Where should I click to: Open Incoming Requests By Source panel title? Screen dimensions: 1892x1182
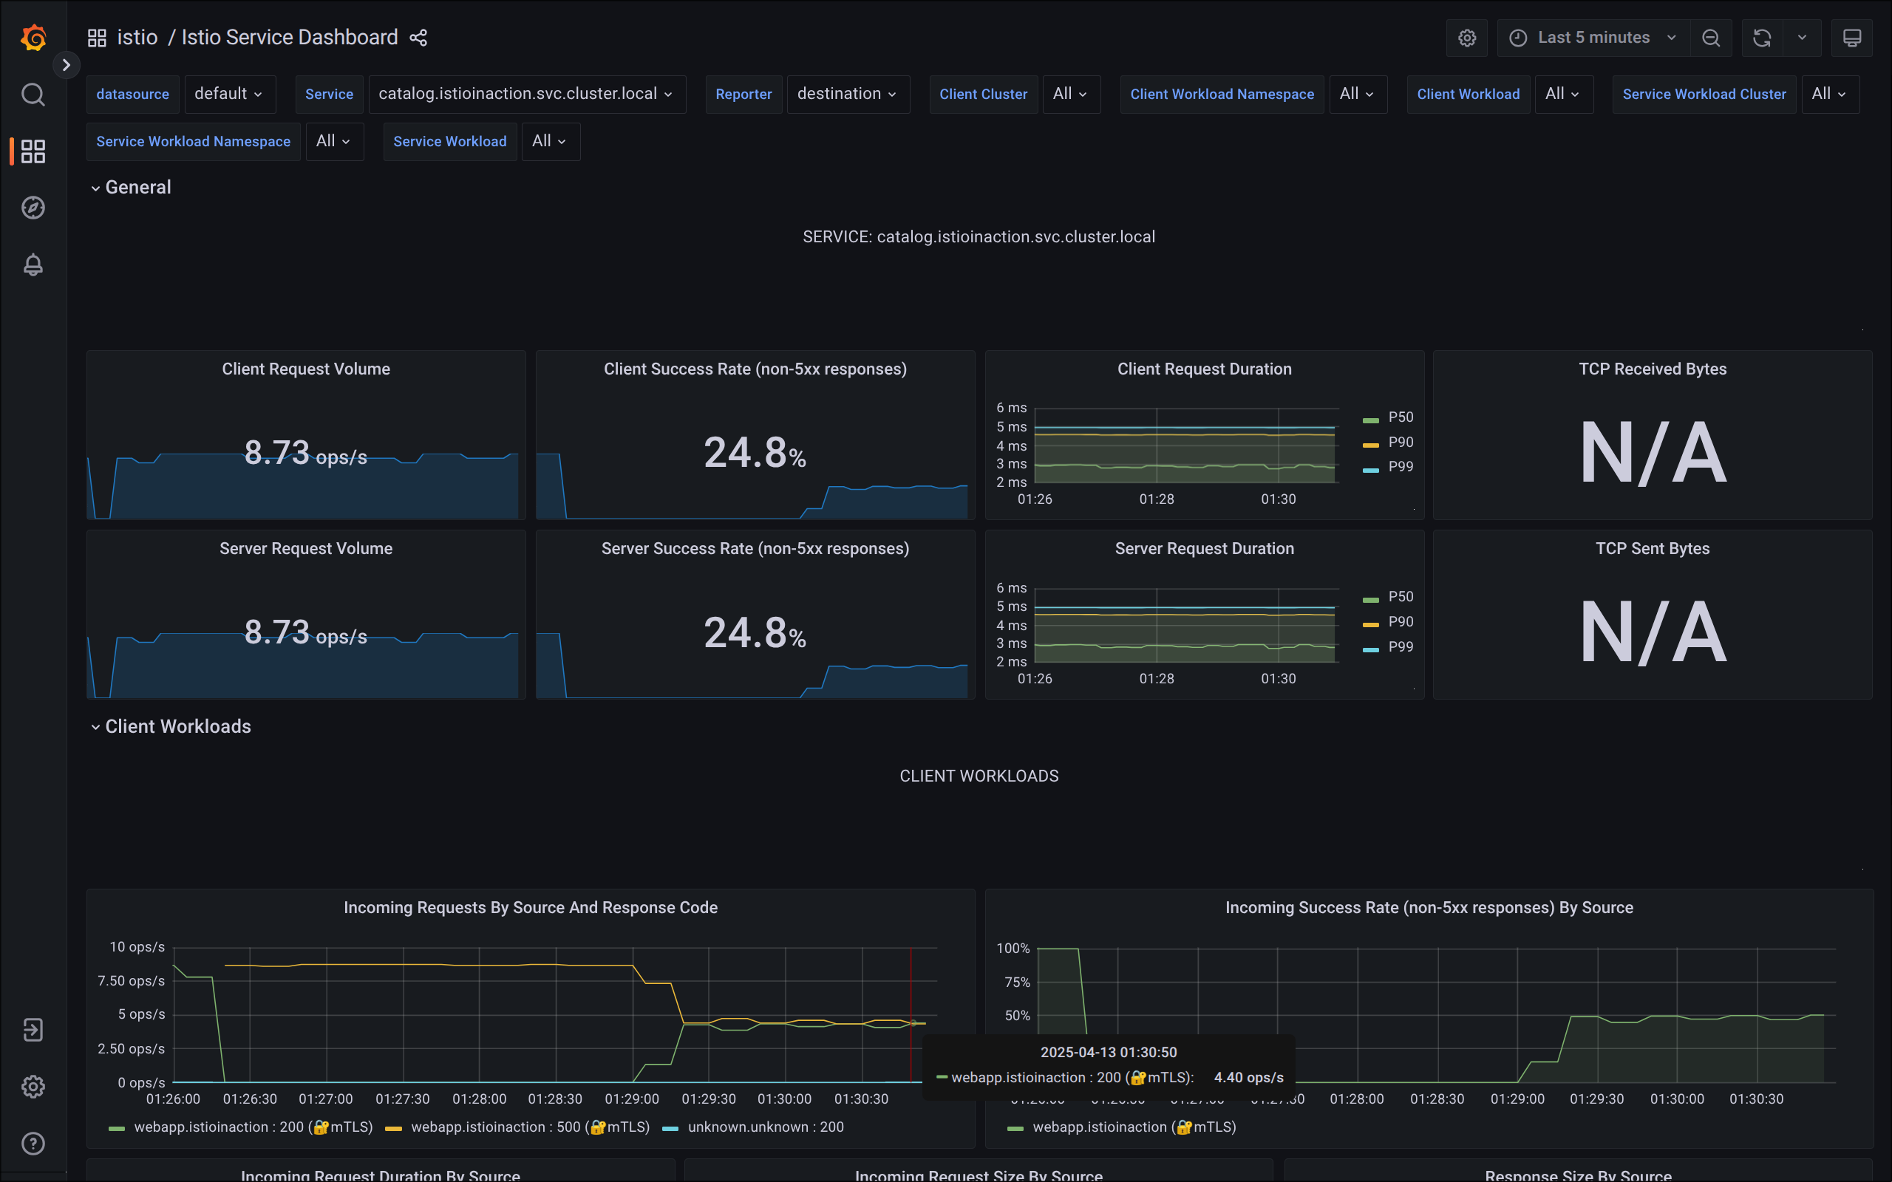(531, 908)
